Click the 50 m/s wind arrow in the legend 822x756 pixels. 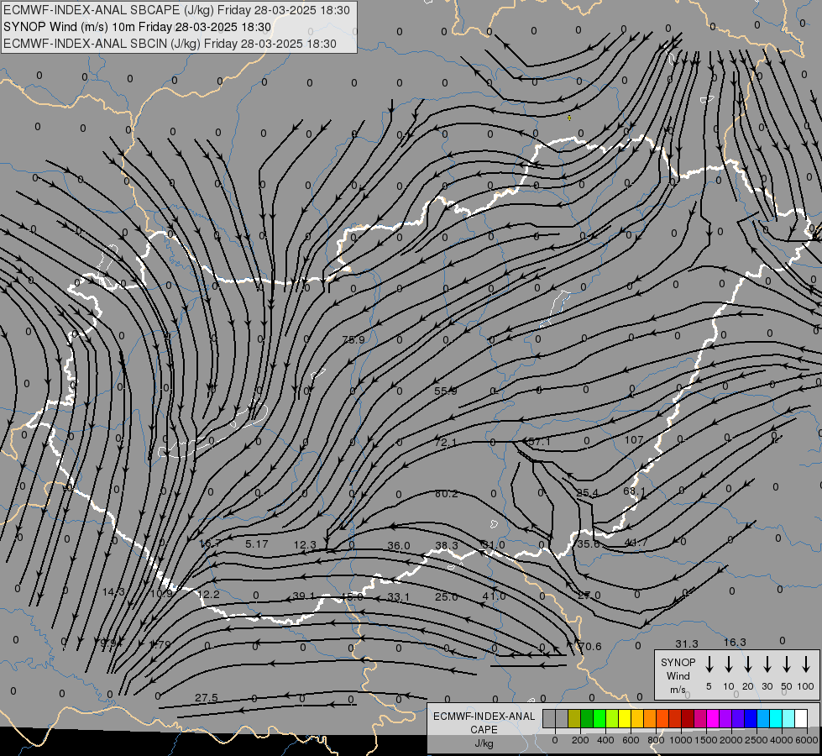787,664
